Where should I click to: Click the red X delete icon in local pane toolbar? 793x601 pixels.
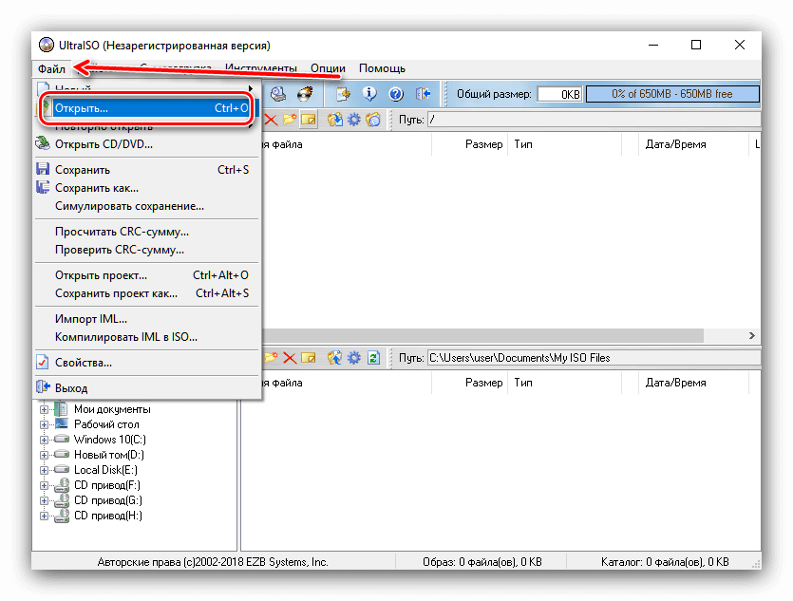290,358
